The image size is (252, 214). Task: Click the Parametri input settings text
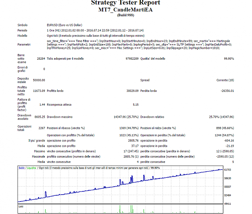139,44
